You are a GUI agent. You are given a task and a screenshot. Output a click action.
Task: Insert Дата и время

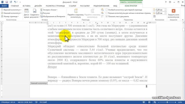pos(26,13)
